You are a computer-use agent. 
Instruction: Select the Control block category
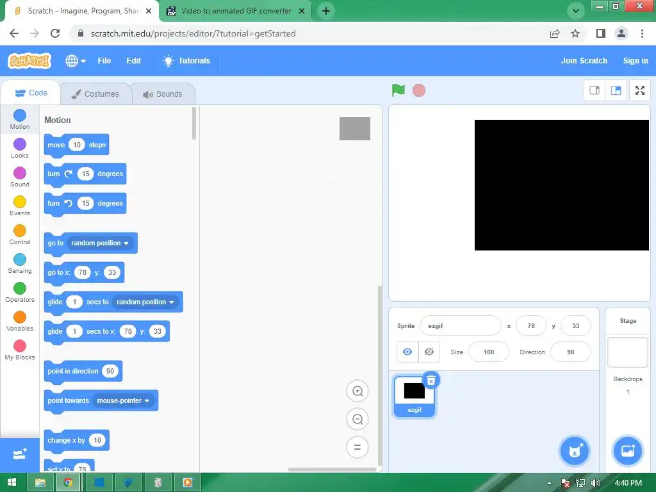click(x=20, y=234)
